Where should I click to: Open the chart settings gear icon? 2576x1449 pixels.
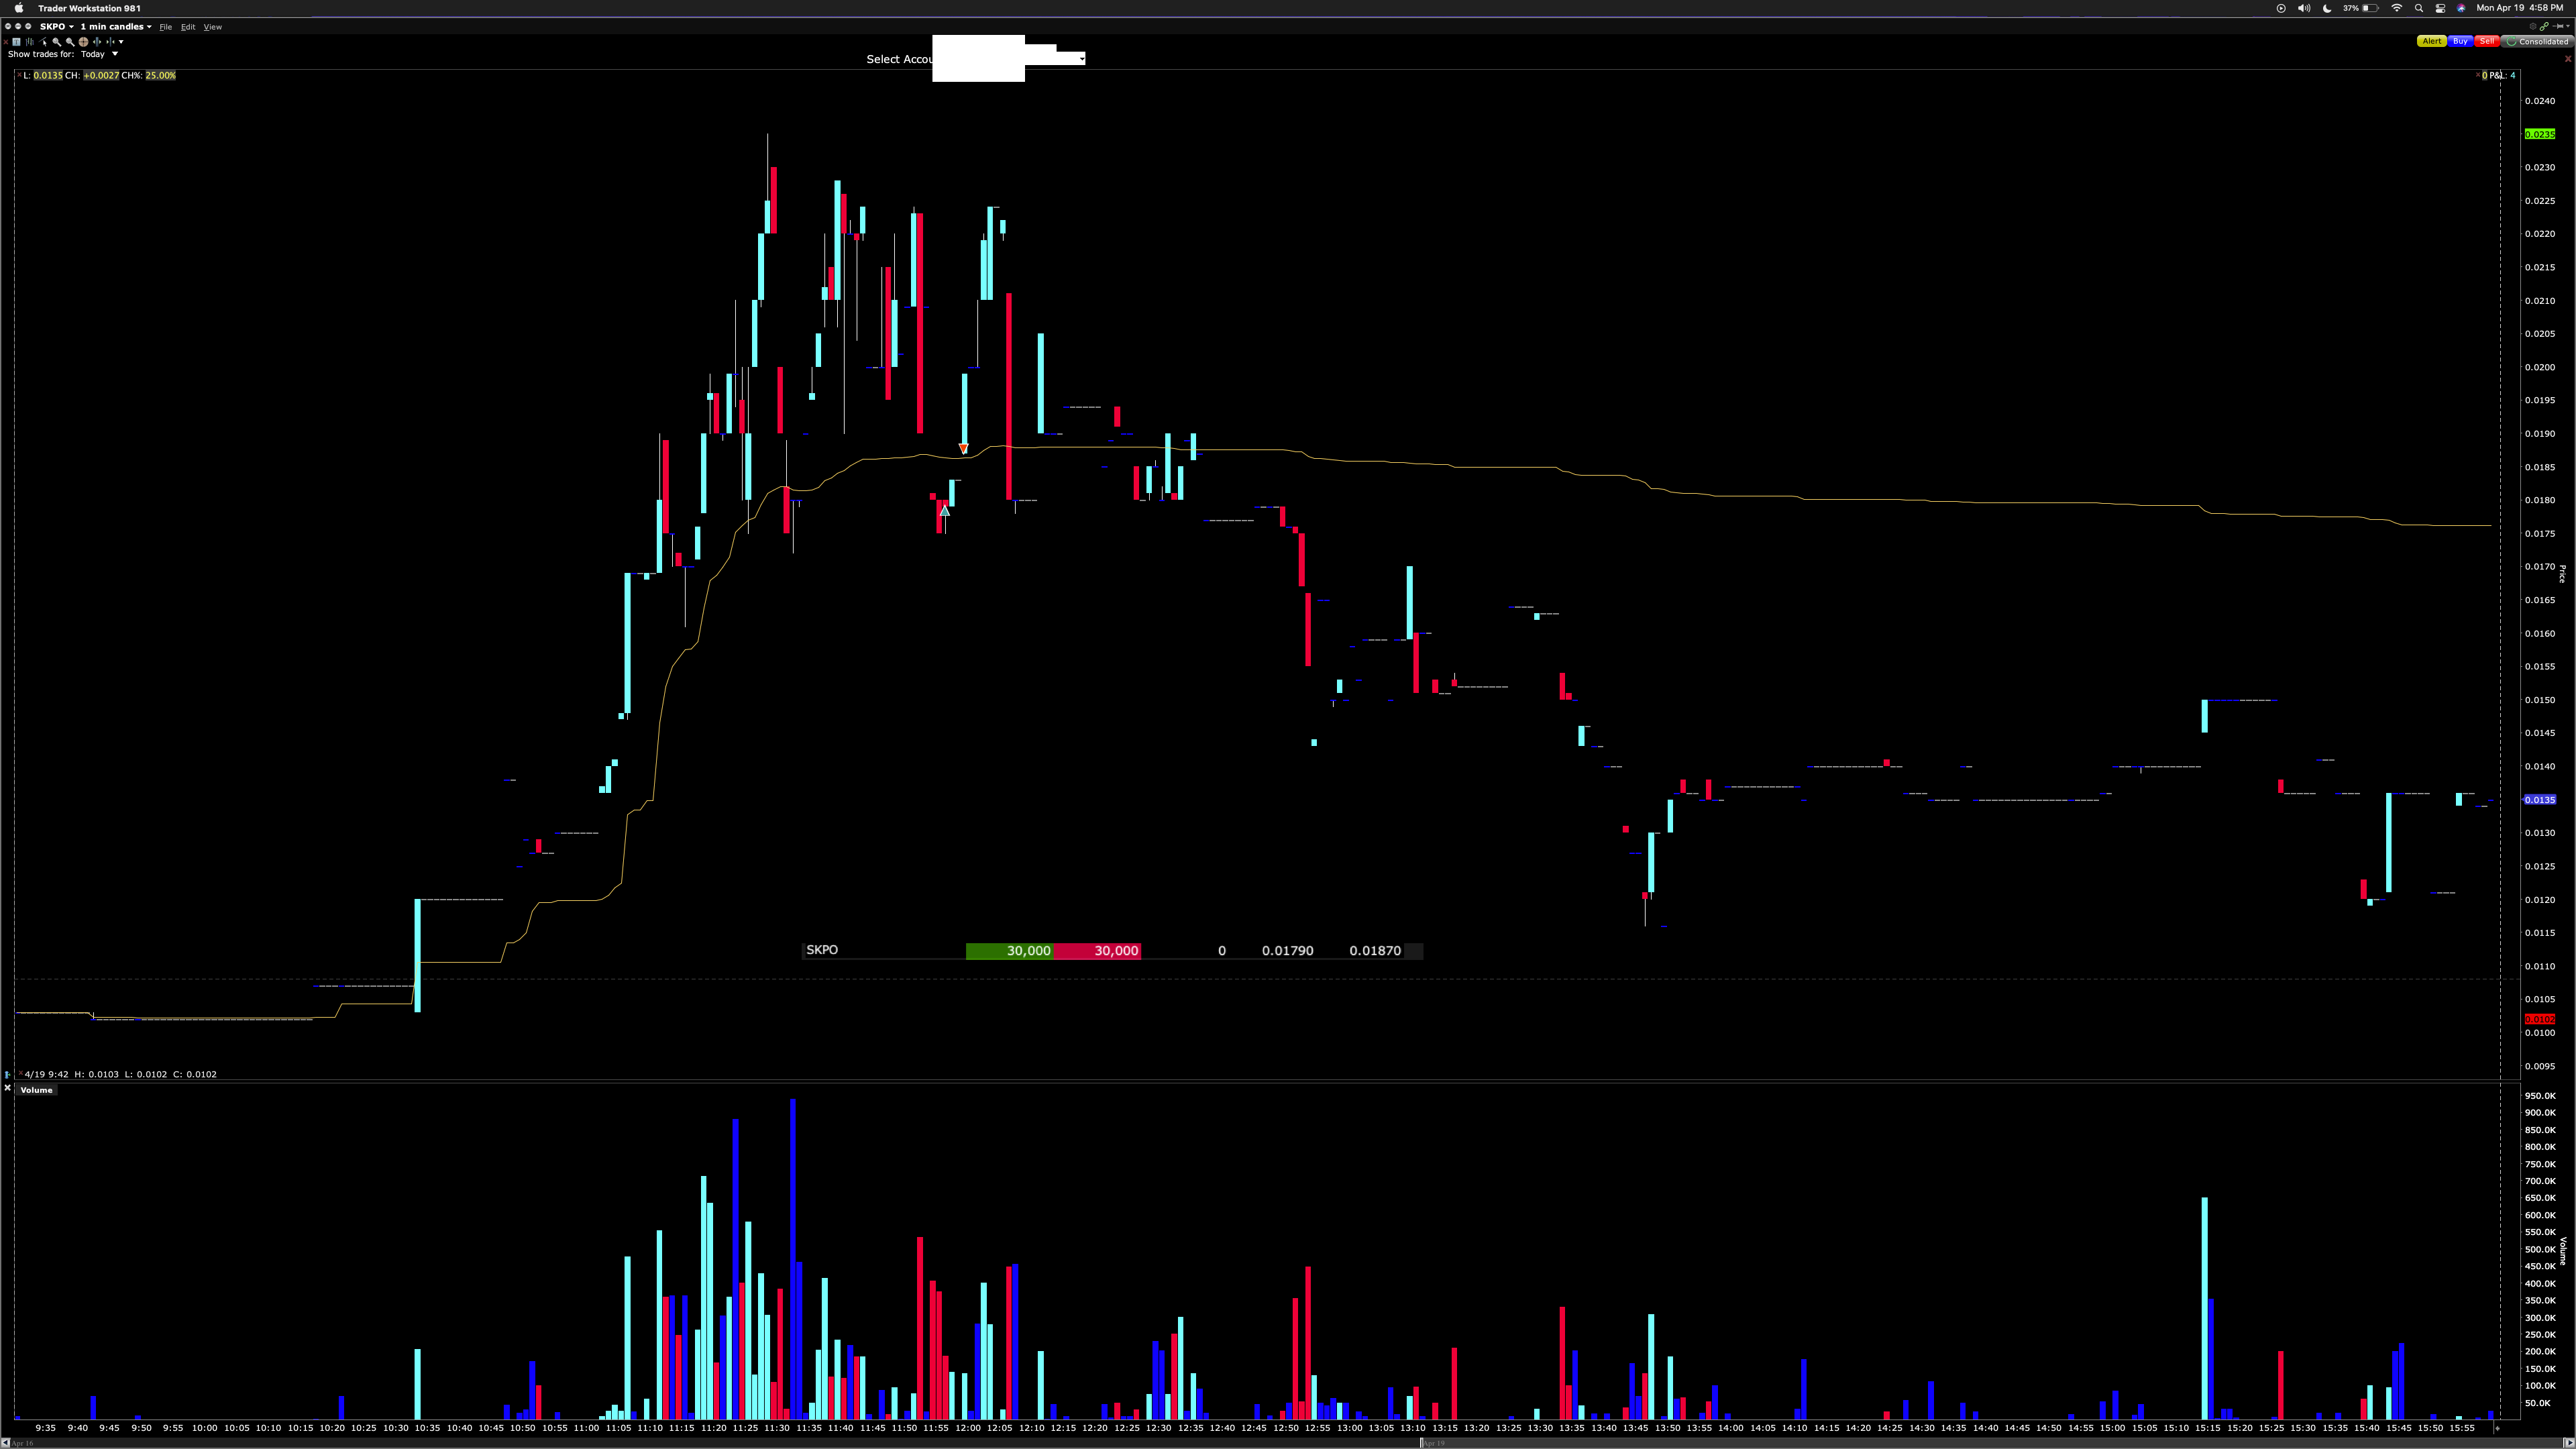2533,27
